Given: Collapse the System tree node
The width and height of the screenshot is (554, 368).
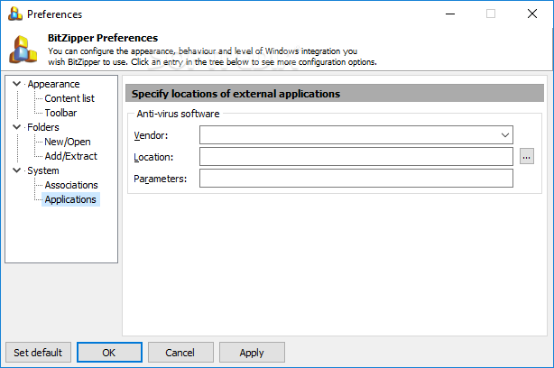Looking at the screenshot, I should 16,170.
